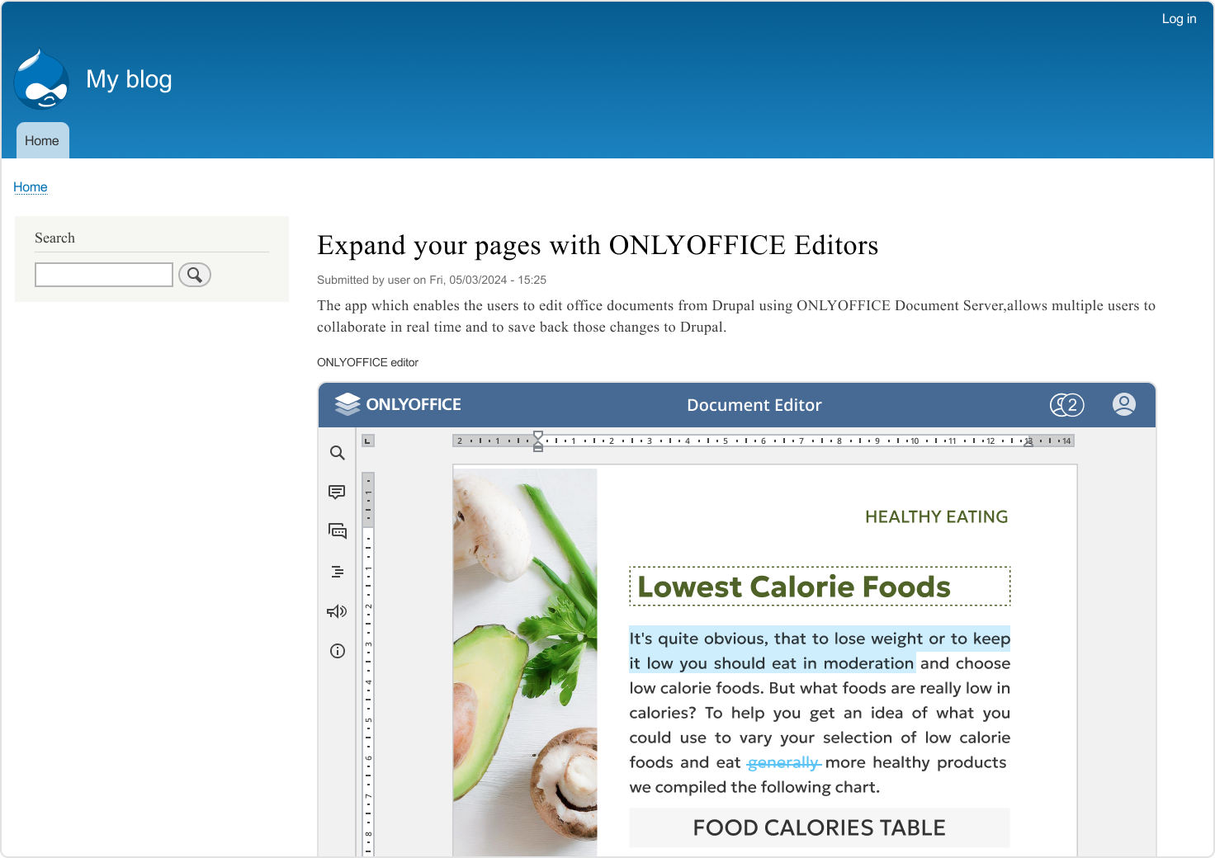Click the Submitted by user date line

[x=432, y=280]
